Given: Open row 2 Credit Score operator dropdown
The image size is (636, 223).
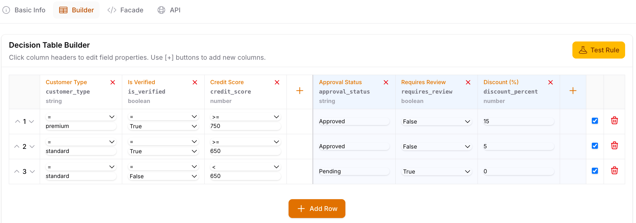Looking at the screenshot, I should (245, 142).
